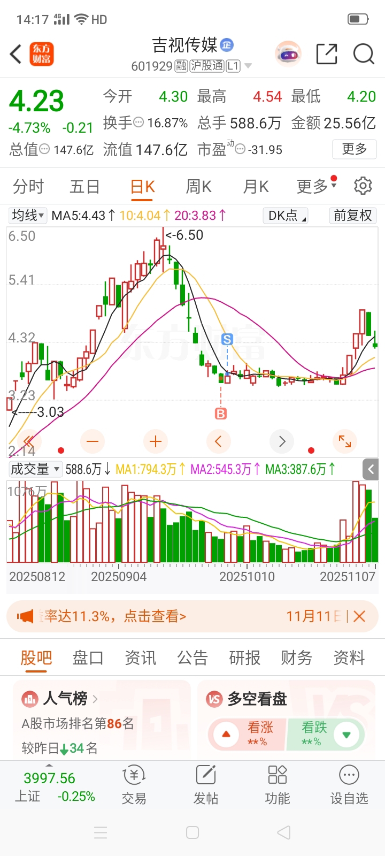Open the AI assistant robot avatar
Viewport: 385px width, 856px height.
pyautogui.click(x=289, y=53)
